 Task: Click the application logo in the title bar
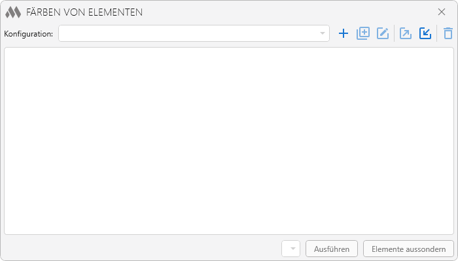pos(13,12)
